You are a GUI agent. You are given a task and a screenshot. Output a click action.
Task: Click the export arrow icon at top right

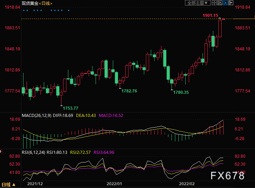pos(231,3)
